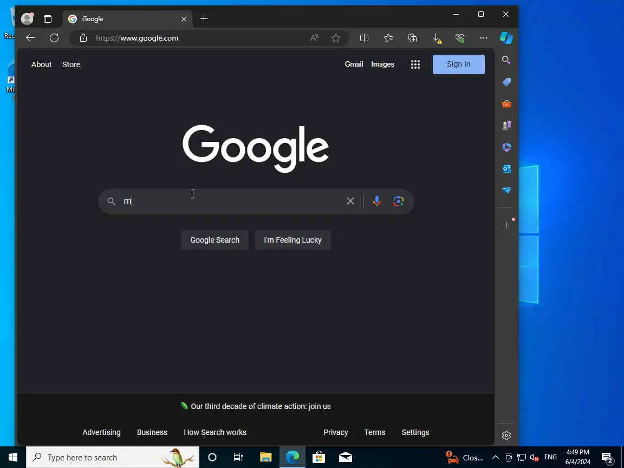Open the Edge profile avatar
This screenshot has height=468, width=624.
click(27, 19)
